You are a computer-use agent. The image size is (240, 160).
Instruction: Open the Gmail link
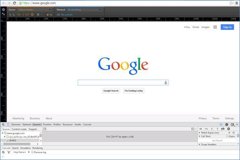tap(195, 27)
